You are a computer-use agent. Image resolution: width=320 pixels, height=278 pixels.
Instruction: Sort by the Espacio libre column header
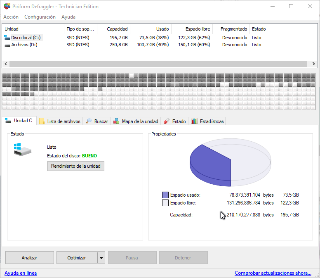click(x=192, y=29)
